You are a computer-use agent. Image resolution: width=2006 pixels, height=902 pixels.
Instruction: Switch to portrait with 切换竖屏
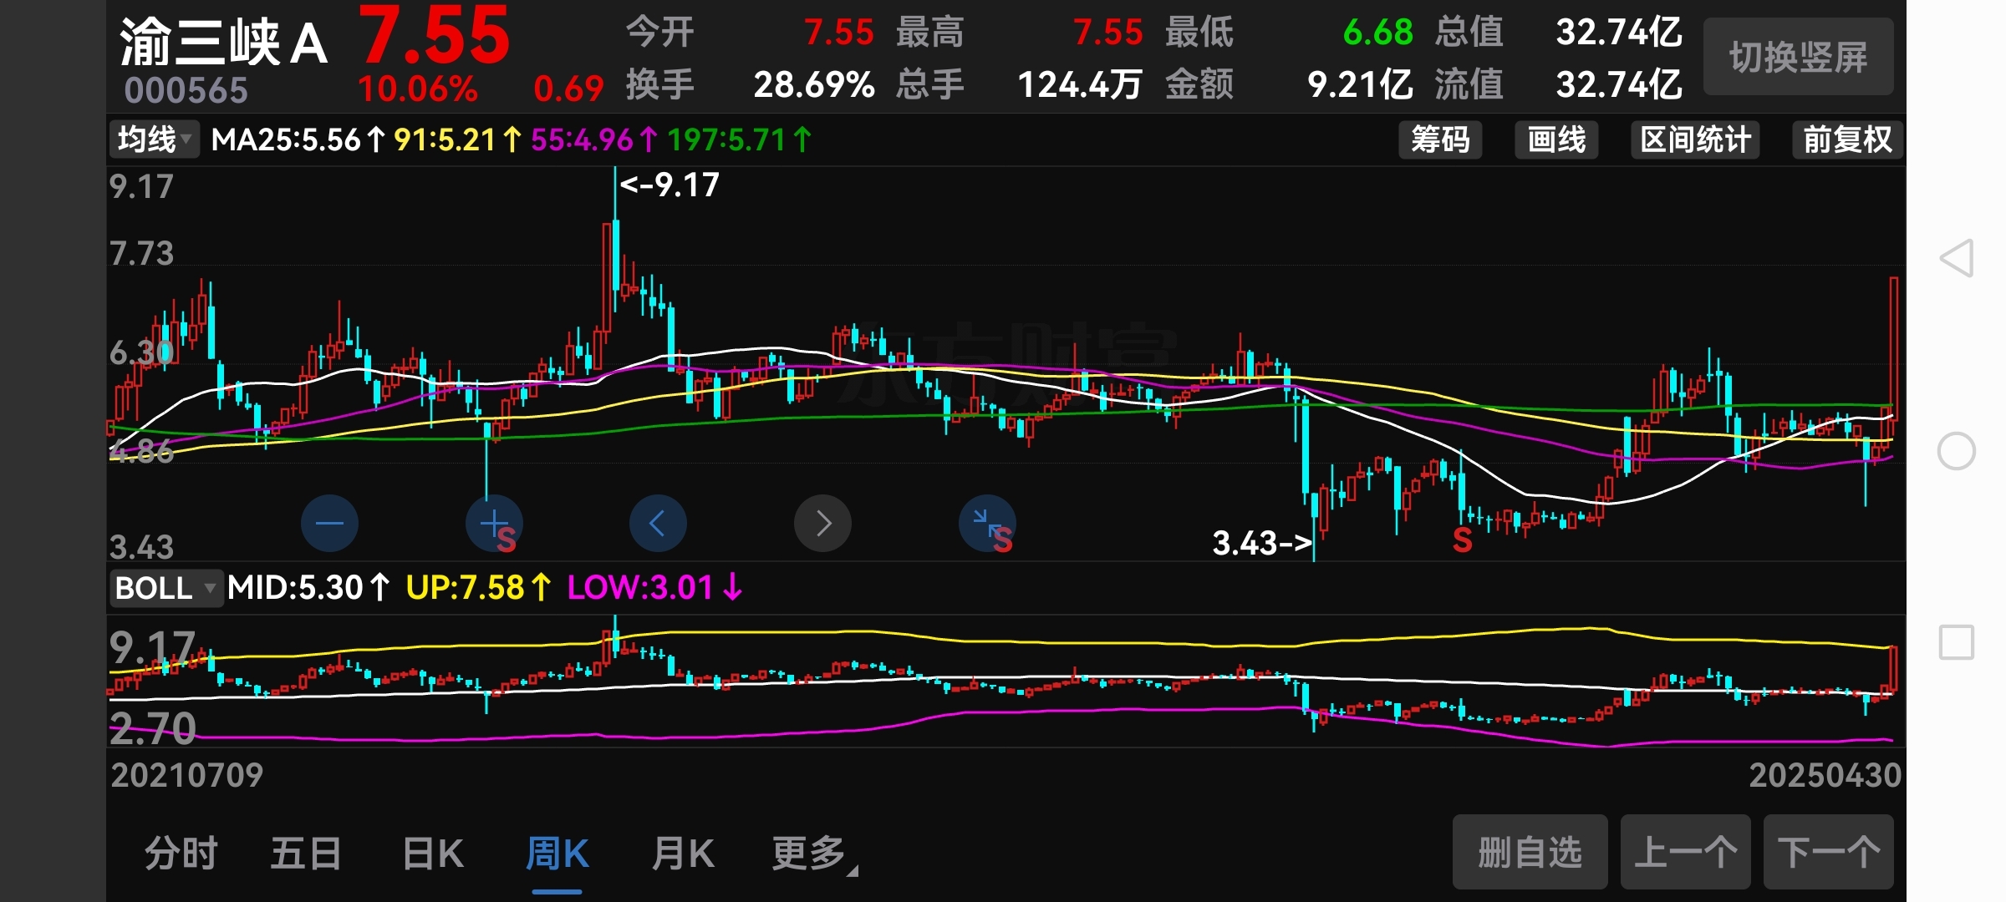[x=1798, y=58]
